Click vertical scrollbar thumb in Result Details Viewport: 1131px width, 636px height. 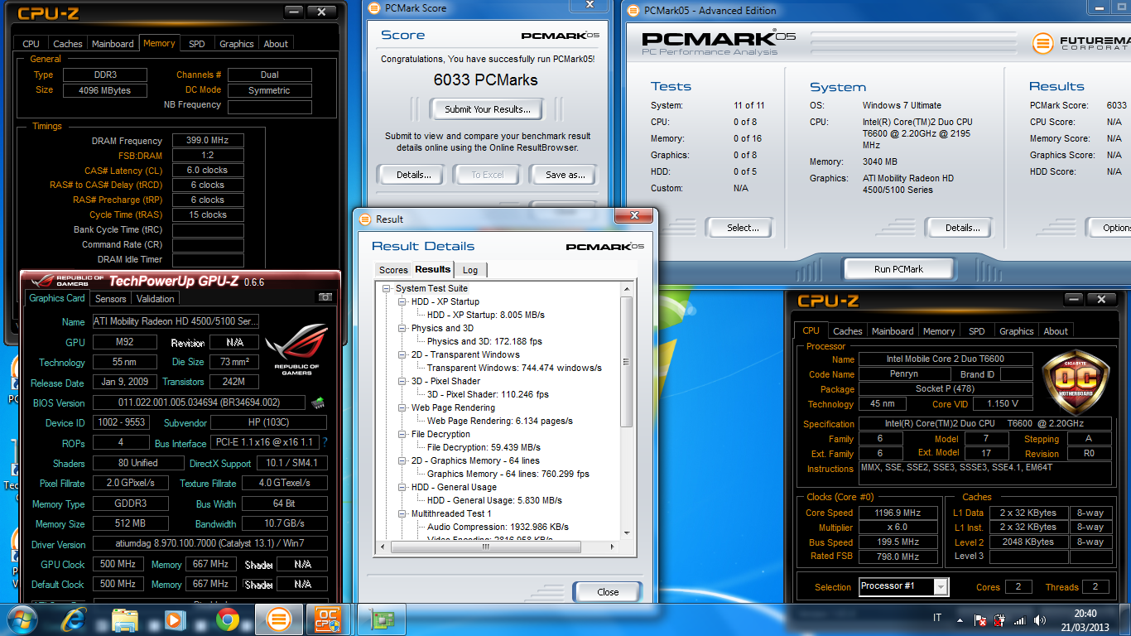coord(627,360)
